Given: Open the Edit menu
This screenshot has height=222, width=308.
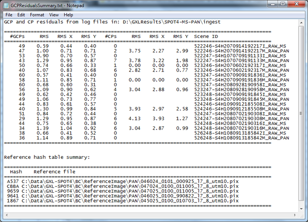Looking at the screenshot, I should (x=21, y=15).
